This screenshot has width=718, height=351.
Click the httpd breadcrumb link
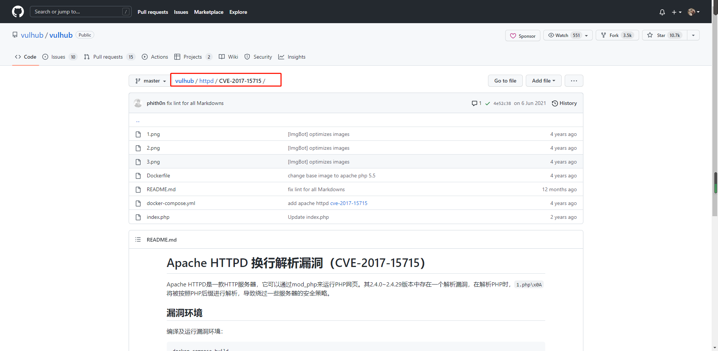click(206, 81)
